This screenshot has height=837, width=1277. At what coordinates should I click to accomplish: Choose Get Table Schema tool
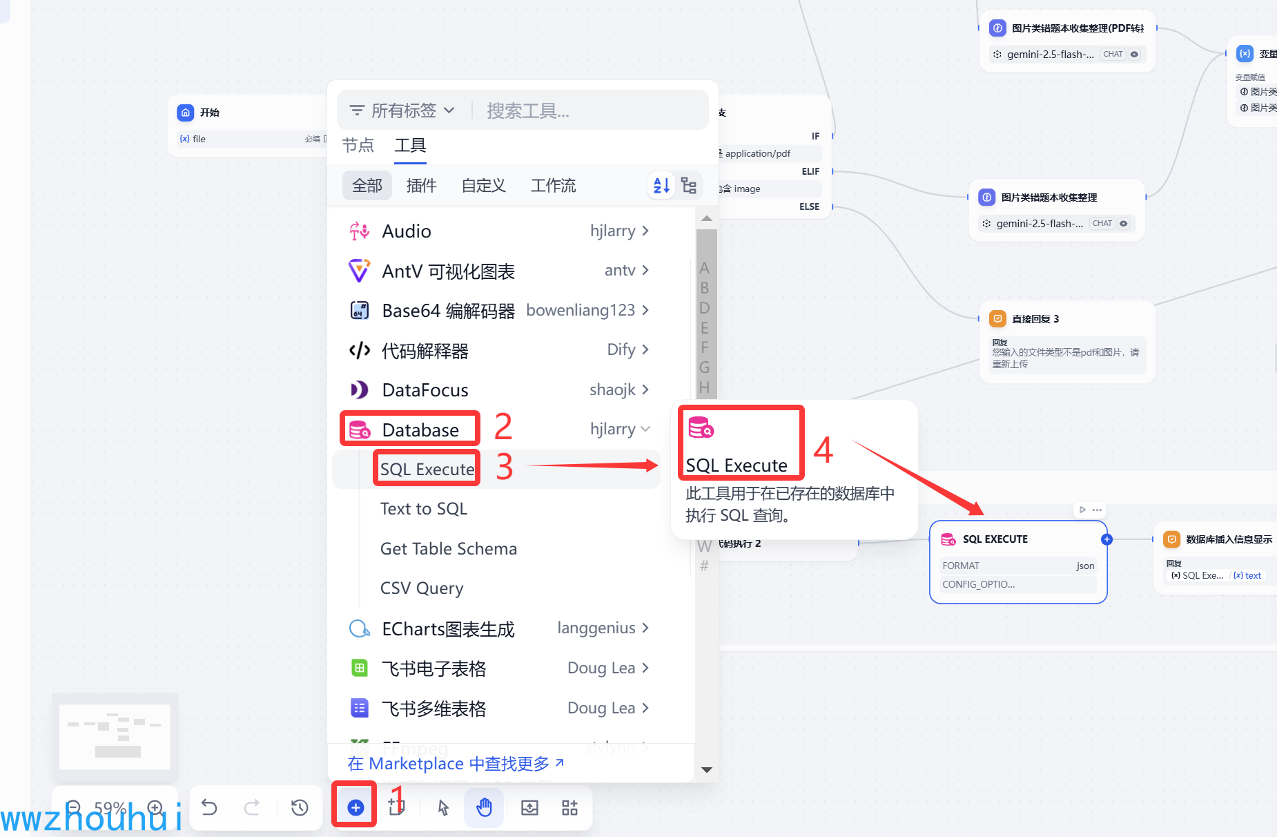(x=449, y=548)
